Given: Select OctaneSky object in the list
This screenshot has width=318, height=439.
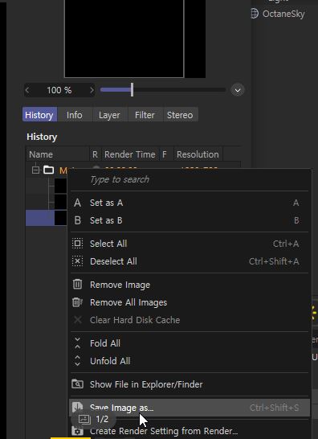Looking at the screenshot, I should click(283, 14).
